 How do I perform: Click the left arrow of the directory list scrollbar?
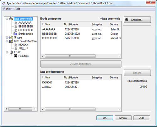coord(42,56)
